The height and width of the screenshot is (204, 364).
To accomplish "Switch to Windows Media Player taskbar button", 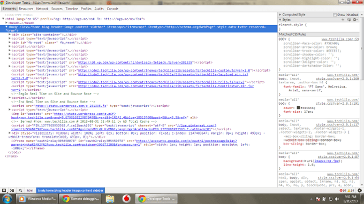I will 37,199.
